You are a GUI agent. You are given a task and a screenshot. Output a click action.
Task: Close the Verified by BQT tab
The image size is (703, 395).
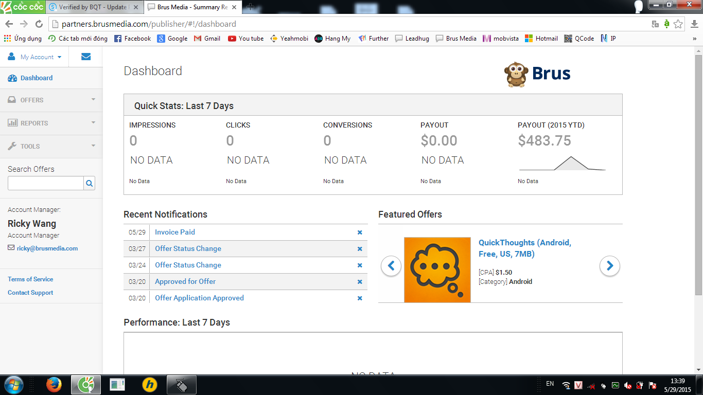(x=135, y=7)
